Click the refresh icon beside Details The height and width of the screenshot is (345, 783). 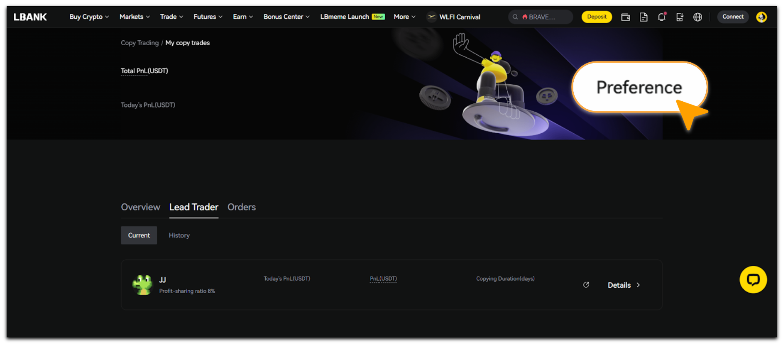[586, 285]
